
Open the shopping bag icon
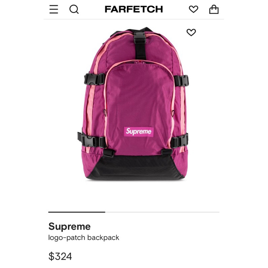pos(214,9)
